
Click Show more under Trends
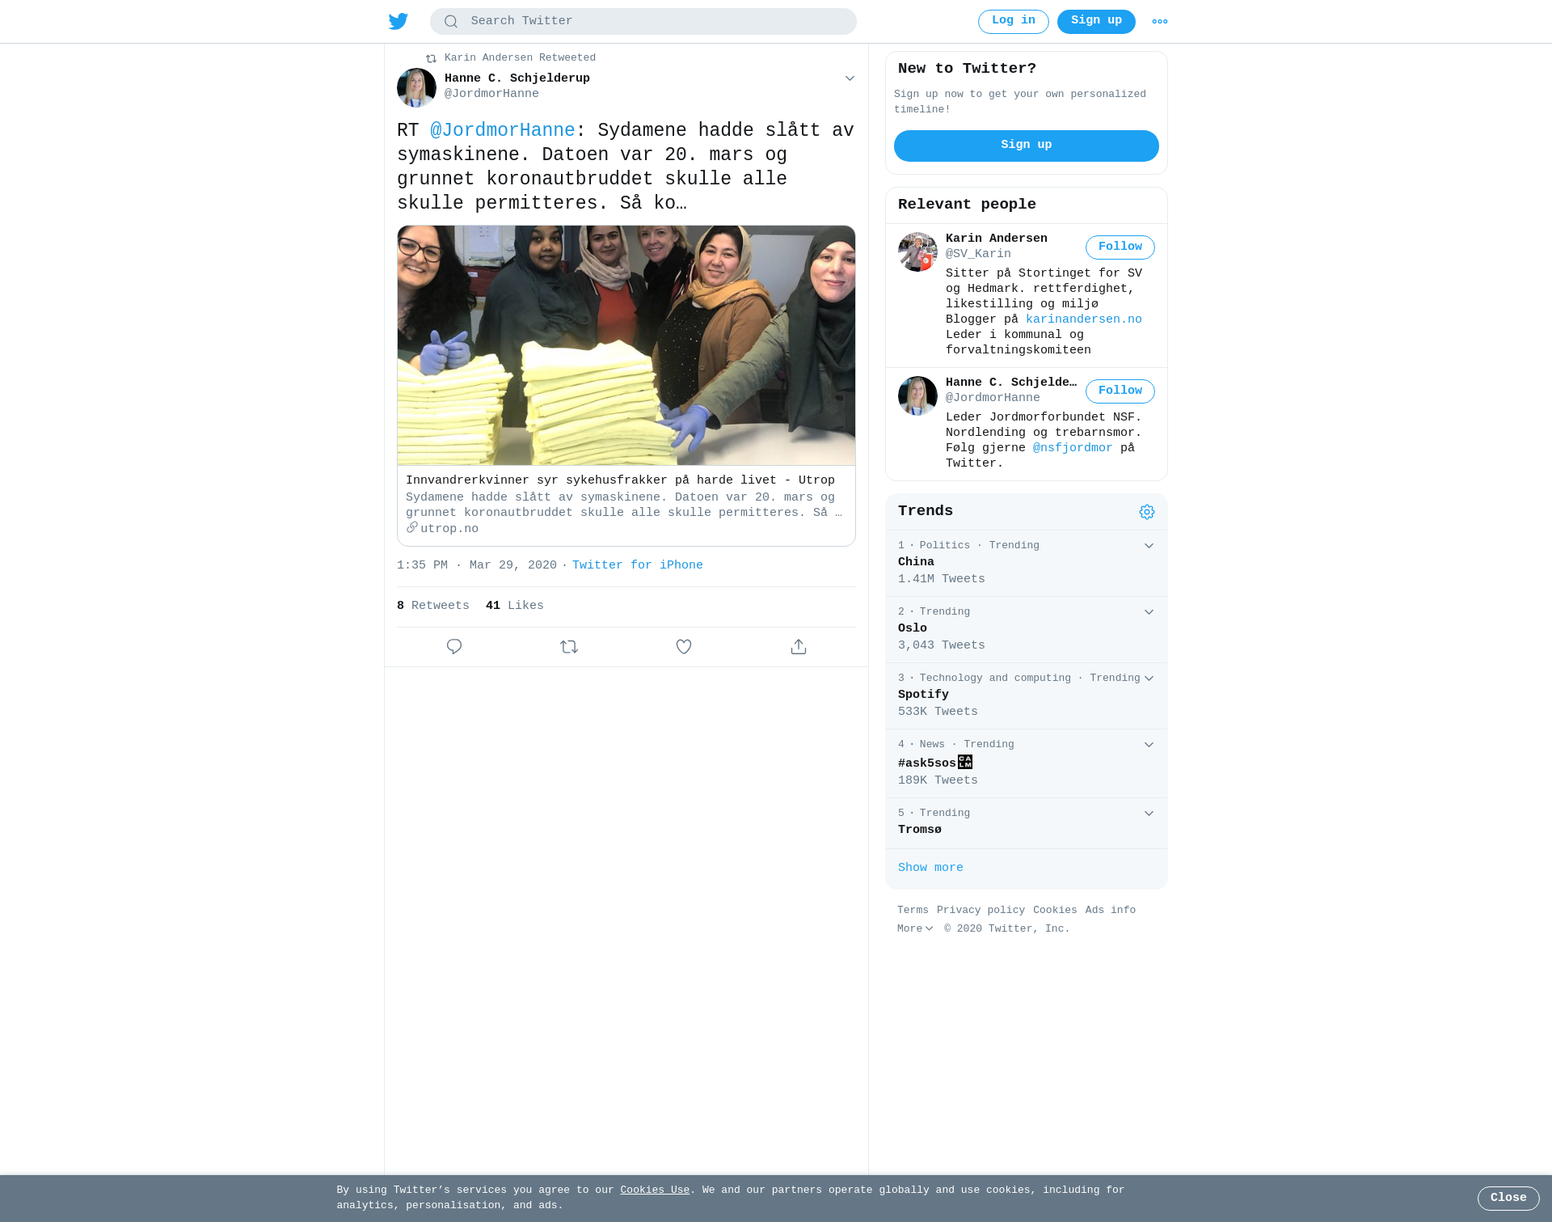(x=930, y=868)
